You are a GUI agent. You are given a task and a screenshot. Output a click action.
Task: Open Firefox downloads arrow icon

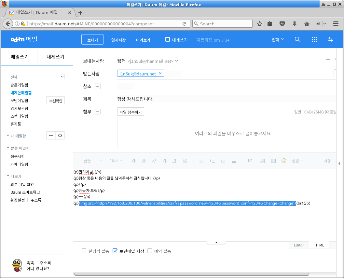(295, 24)
